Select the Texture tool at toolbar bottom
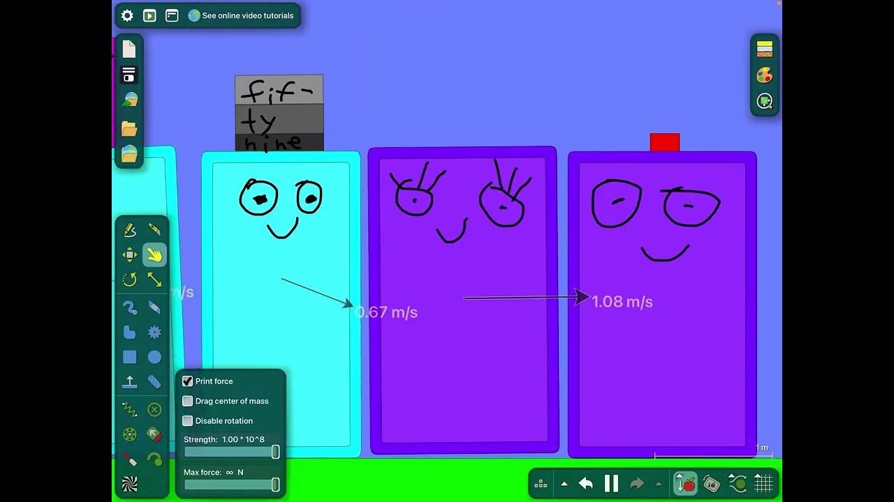The image size is (894, 502). point(130,485)
